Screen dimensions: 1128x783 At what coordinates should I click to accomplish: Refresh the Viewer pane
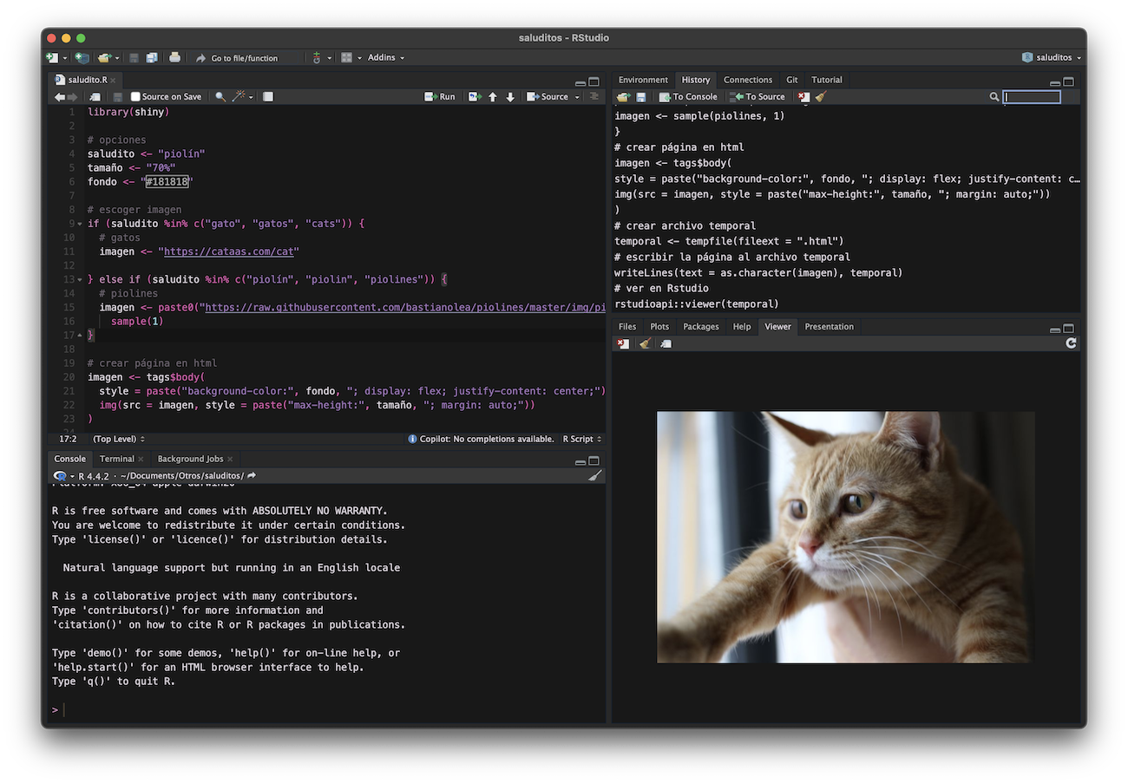(1071, 343)
